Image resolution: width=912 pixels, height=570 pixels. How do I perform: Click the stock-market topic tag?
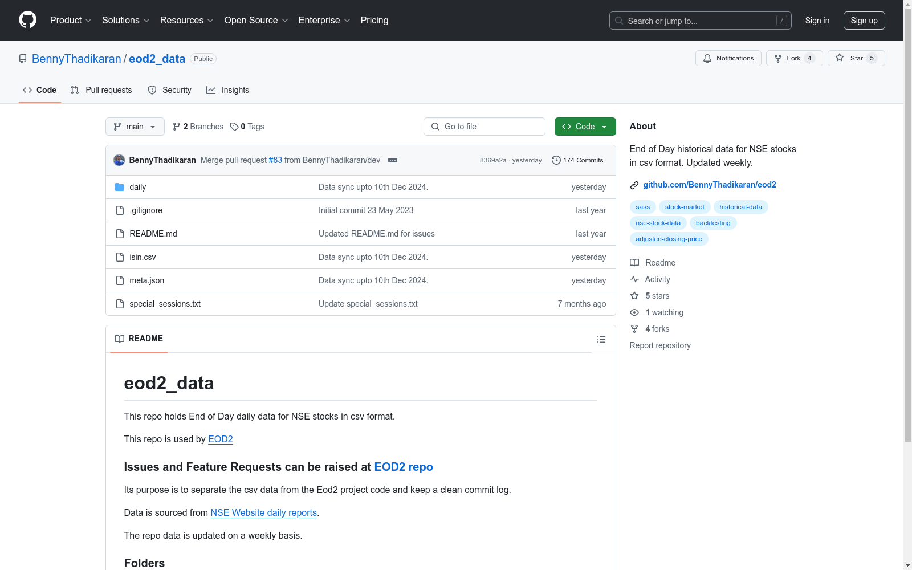click(685, 207)
